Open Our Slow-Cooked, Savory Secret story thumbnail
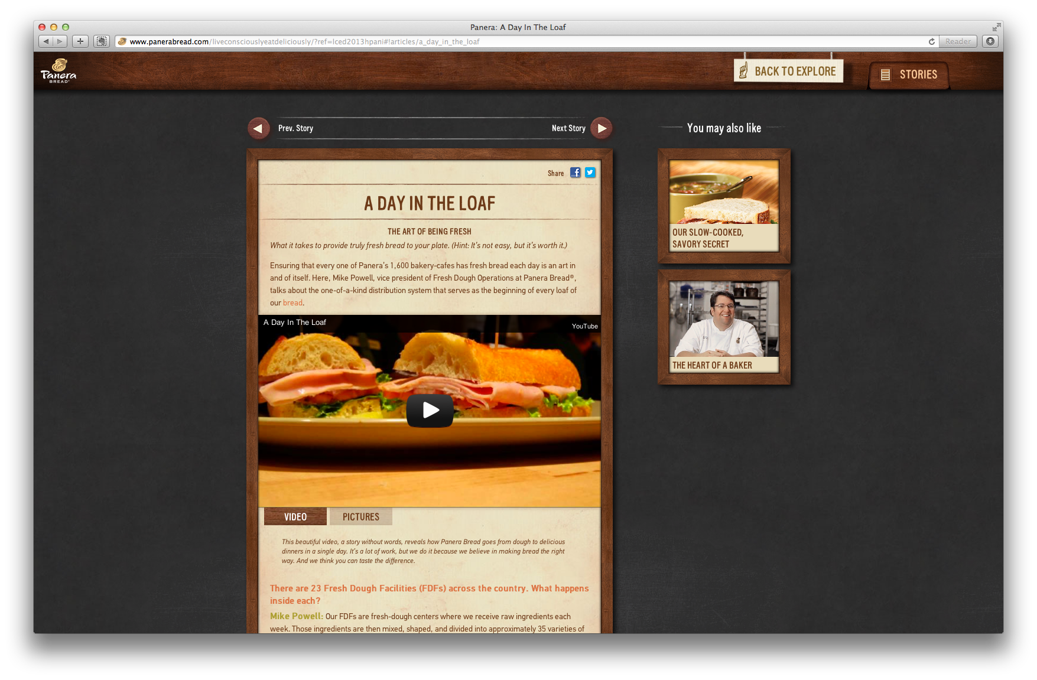Image resolution: width=1037 pixels, height=680 pixels. coord(724,206)
